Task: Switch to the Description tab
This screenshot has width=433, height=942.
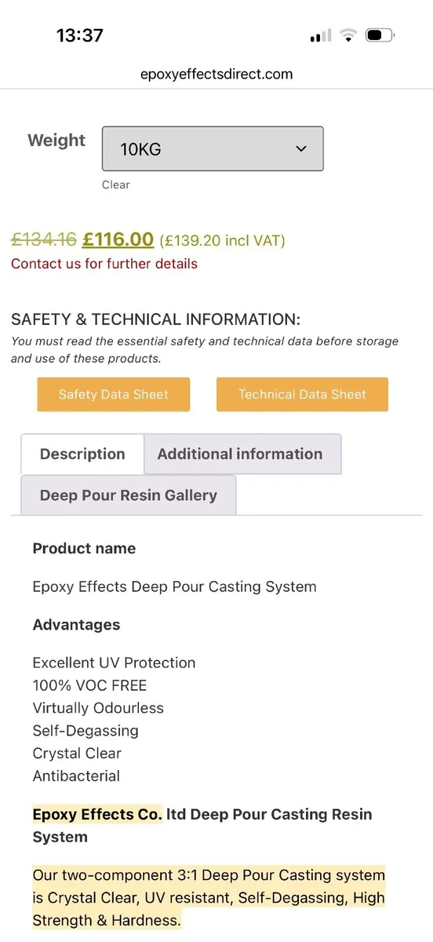Action: [x=82, y=454]
